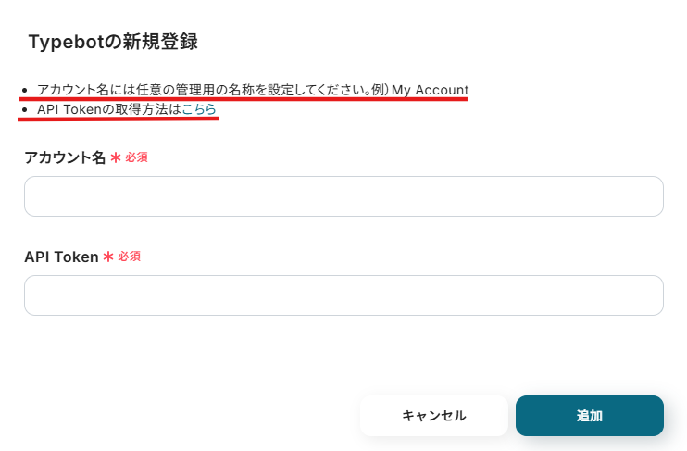Click the red asterisk beside アカウント名
The width and height of the screenshot is (687, 451).
tap(116, 157)
